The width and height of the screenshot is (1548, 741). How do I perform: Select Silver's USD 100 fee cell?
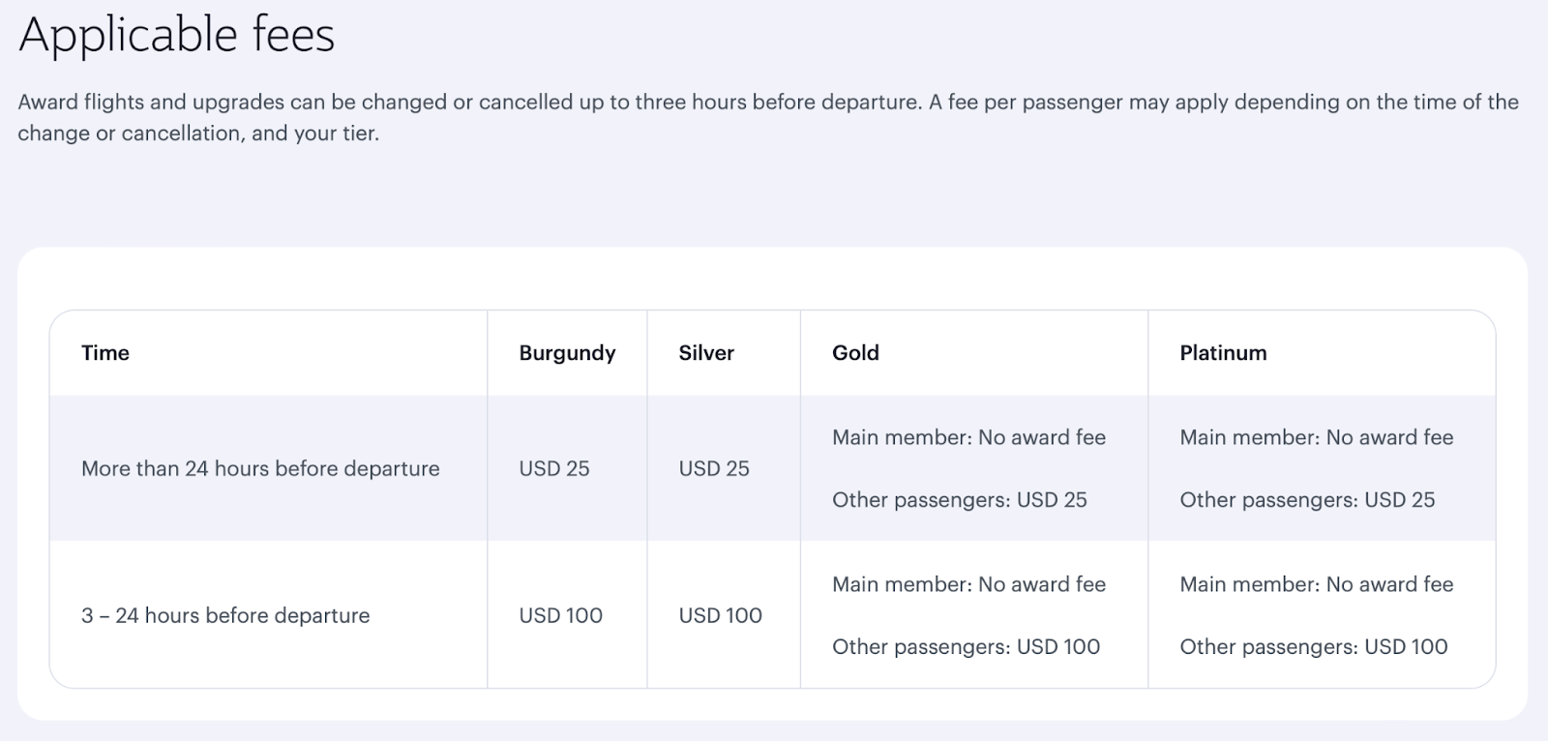[721, 616]
